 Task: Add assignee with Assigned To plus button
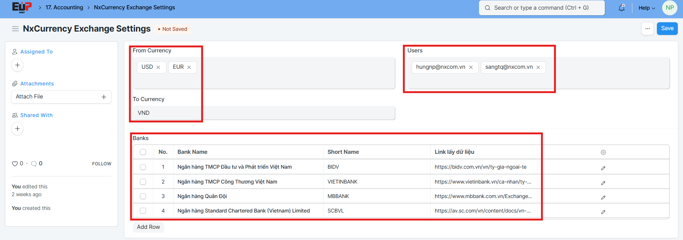[17, 65]
